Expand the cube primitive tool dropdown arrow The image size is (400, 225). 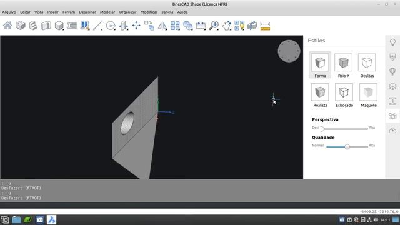tap(62, 29)
